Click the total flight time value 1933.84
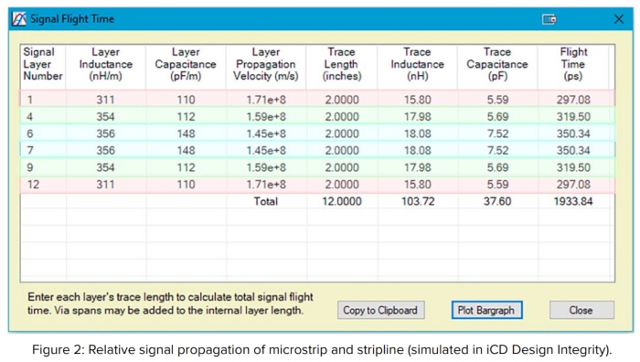 point(573,201)
